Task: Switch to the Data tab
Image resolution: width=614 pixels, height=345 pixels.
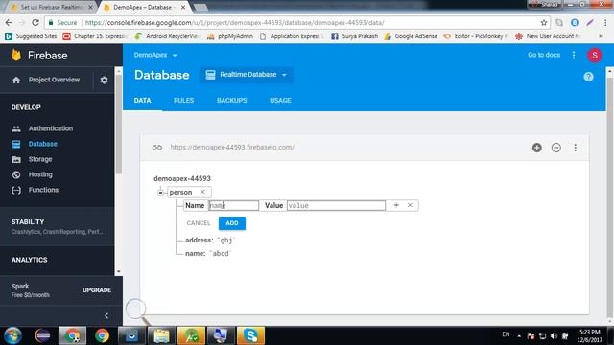Action: tap(142, 100)
